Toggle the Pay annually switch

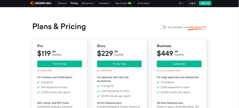(163, 27)
